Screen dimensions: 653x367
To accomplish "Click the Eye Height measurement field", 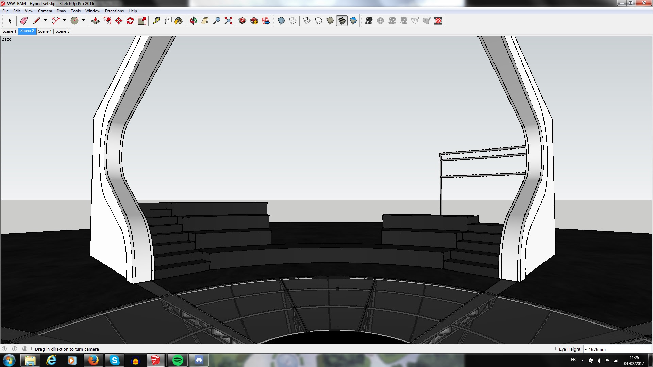I will (x=617, y=349).
